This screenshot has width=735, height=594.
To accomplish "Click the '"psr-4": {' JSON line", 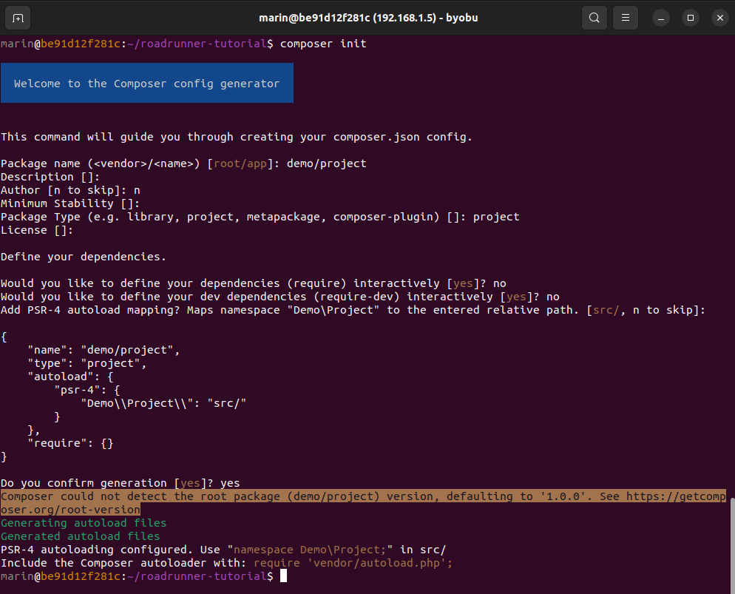I will coord(87,390).
